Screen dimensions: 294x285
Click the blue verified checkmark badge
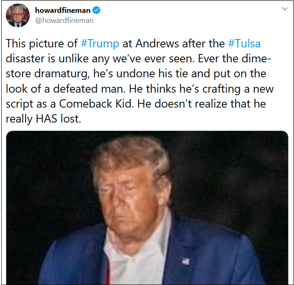click(x=97, y=10)
